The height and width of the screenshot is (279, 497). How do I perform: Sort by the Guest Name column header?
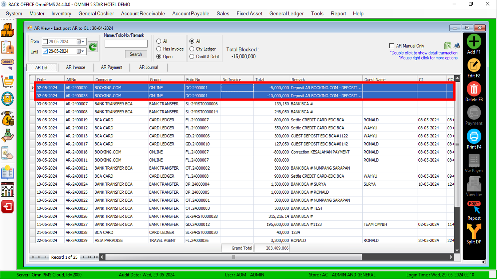tap(390, 80)
